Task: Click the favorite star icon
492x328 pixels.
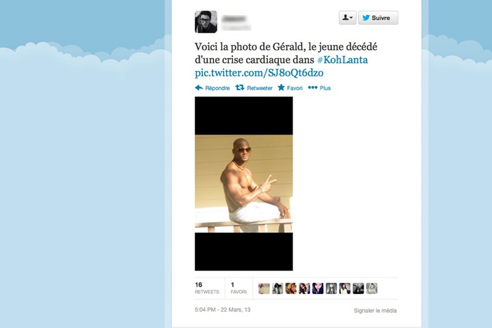Action: 281,87
